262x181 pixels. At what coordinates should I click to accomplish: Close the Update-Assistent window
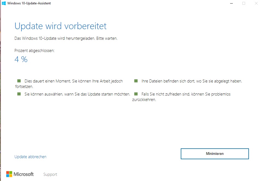[x=256, y=3]
